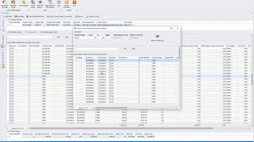Switch to [4] General Ledger Section tab

coord(48,32)
